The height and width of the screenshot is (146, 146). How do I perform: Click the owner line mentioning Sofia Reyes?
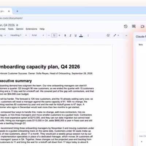tap(46, 73)
